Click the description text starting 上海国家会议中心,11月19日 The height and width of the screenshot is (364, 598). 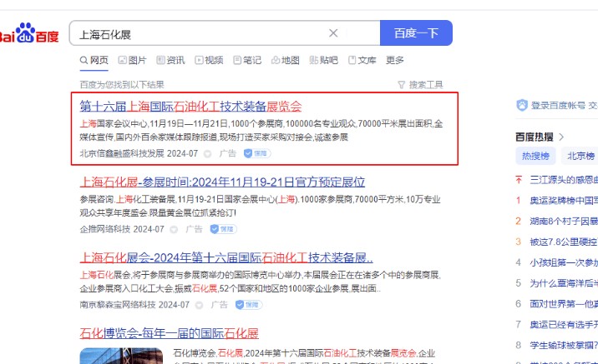point(261,130)
